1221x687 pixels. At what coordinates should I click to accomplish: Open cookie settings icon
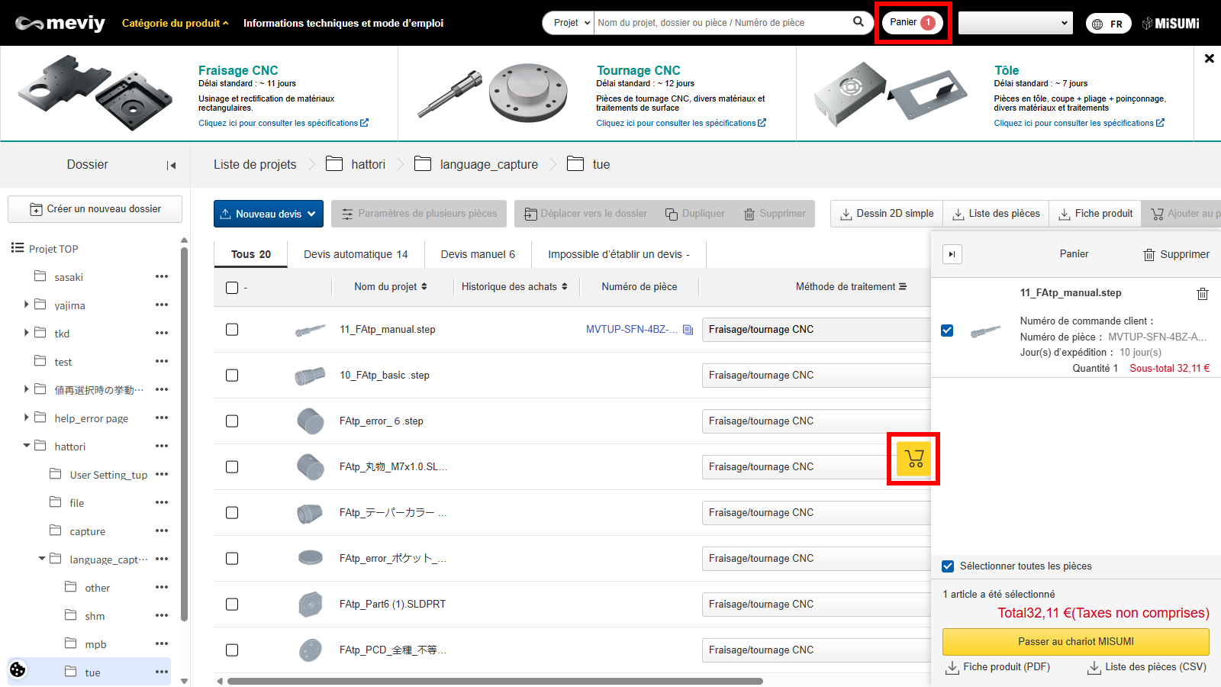pyautogui.click(x=18, y=669)
